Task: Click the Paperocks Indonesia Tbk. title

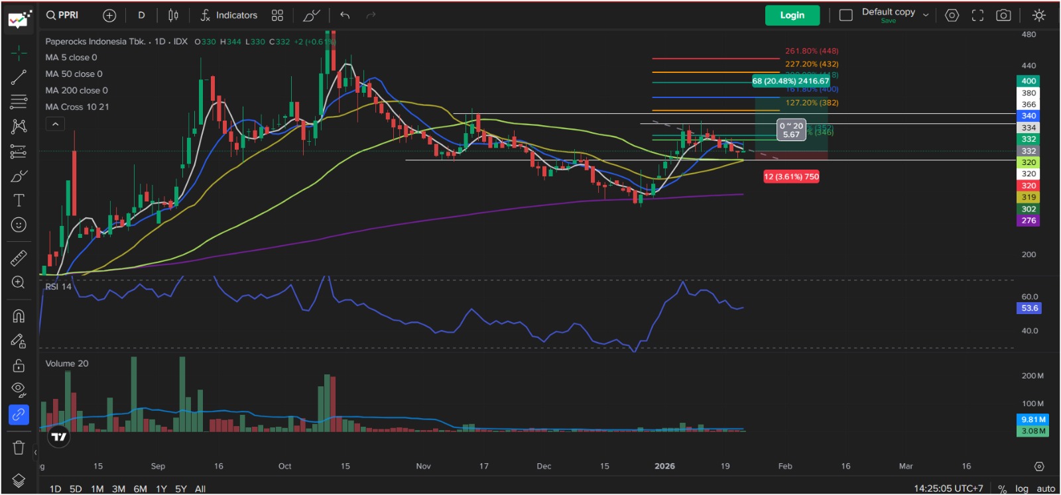Action: click(x=95, y=42)
